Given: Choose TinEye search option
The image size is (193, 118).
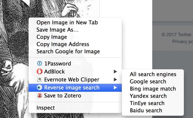Looking at the screenshot, I should (147, 103).
